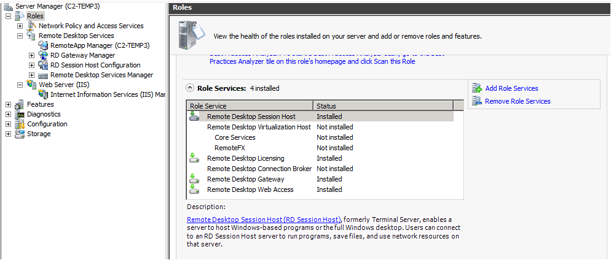
Task: Select Remote Desktop Services Manager tree label
Action: point(101,75)
